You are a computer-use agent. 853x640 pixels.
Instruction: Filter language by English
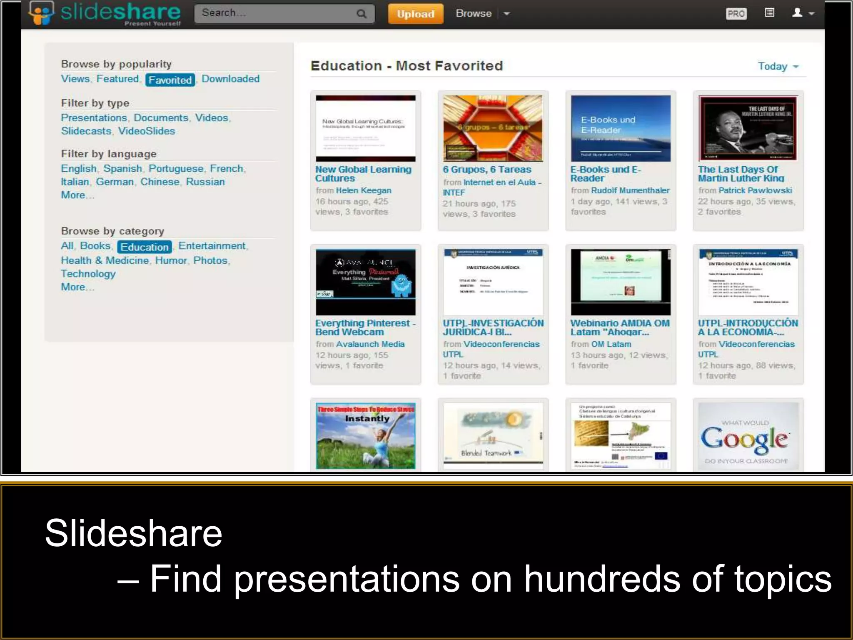click(x=79, y=169)
